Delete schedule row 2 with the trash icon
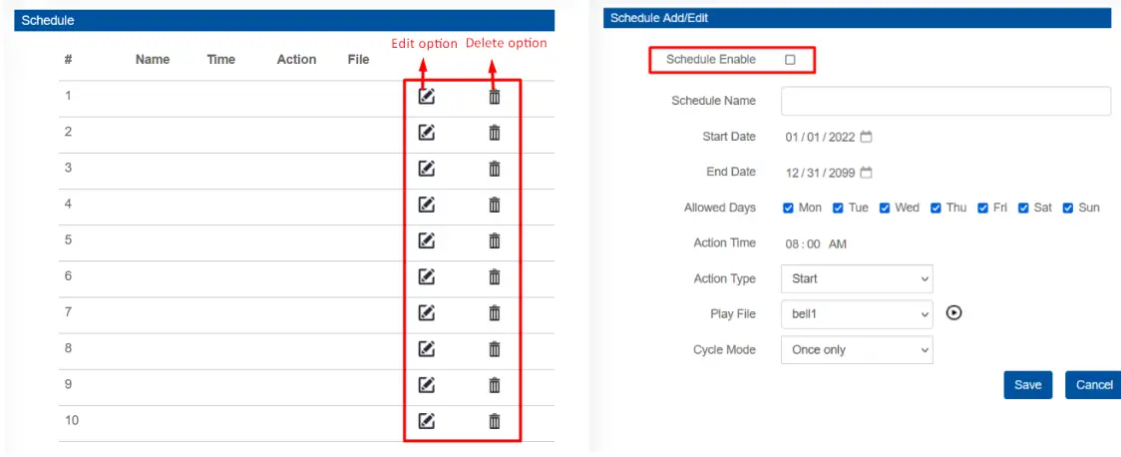 click(494, 133)
